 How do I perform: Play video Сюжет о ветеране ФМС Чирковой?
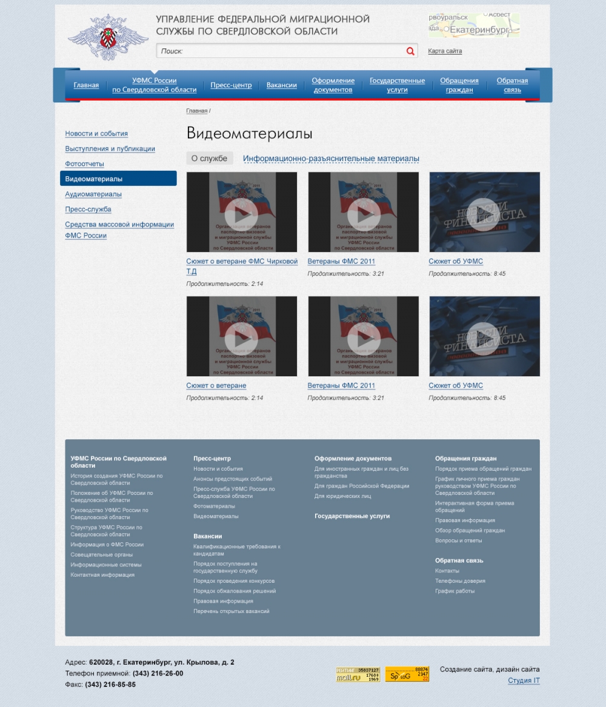tap(242, 212)
